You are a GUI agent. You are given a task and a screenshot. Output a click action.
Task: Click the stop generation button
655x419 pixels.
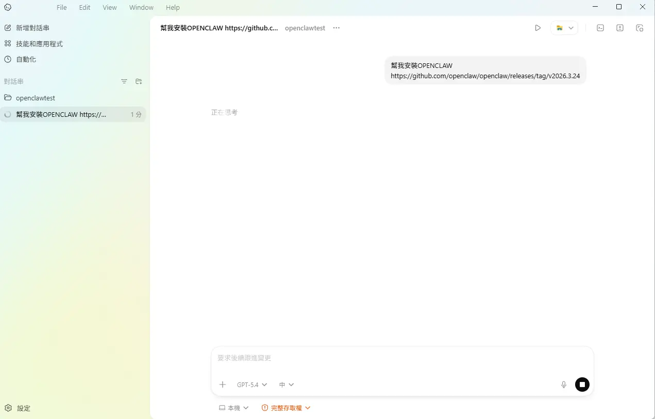tap(582, 385)
